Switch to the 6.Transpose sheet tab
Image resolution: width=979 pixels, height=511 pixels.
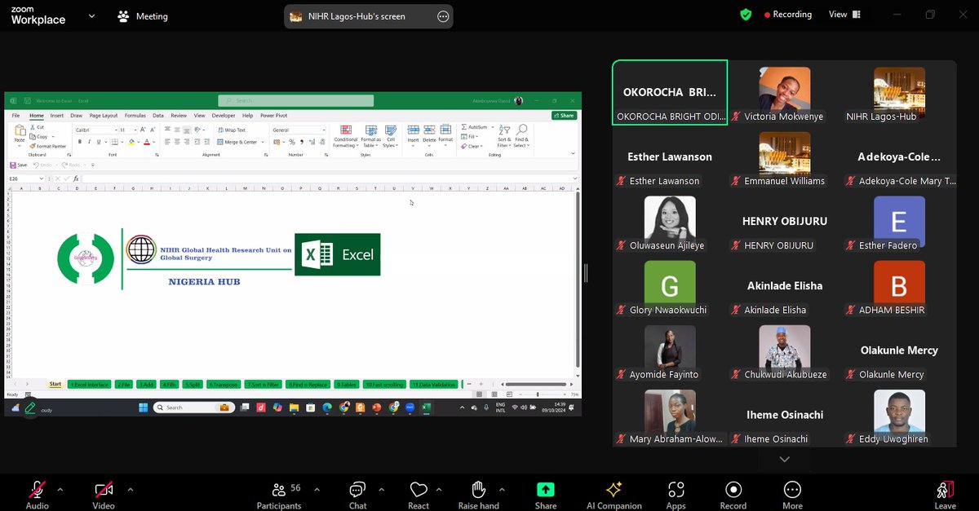(223, 385)
